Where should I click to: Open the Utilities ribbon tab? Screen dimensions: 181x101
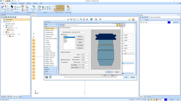click(29, 3)
